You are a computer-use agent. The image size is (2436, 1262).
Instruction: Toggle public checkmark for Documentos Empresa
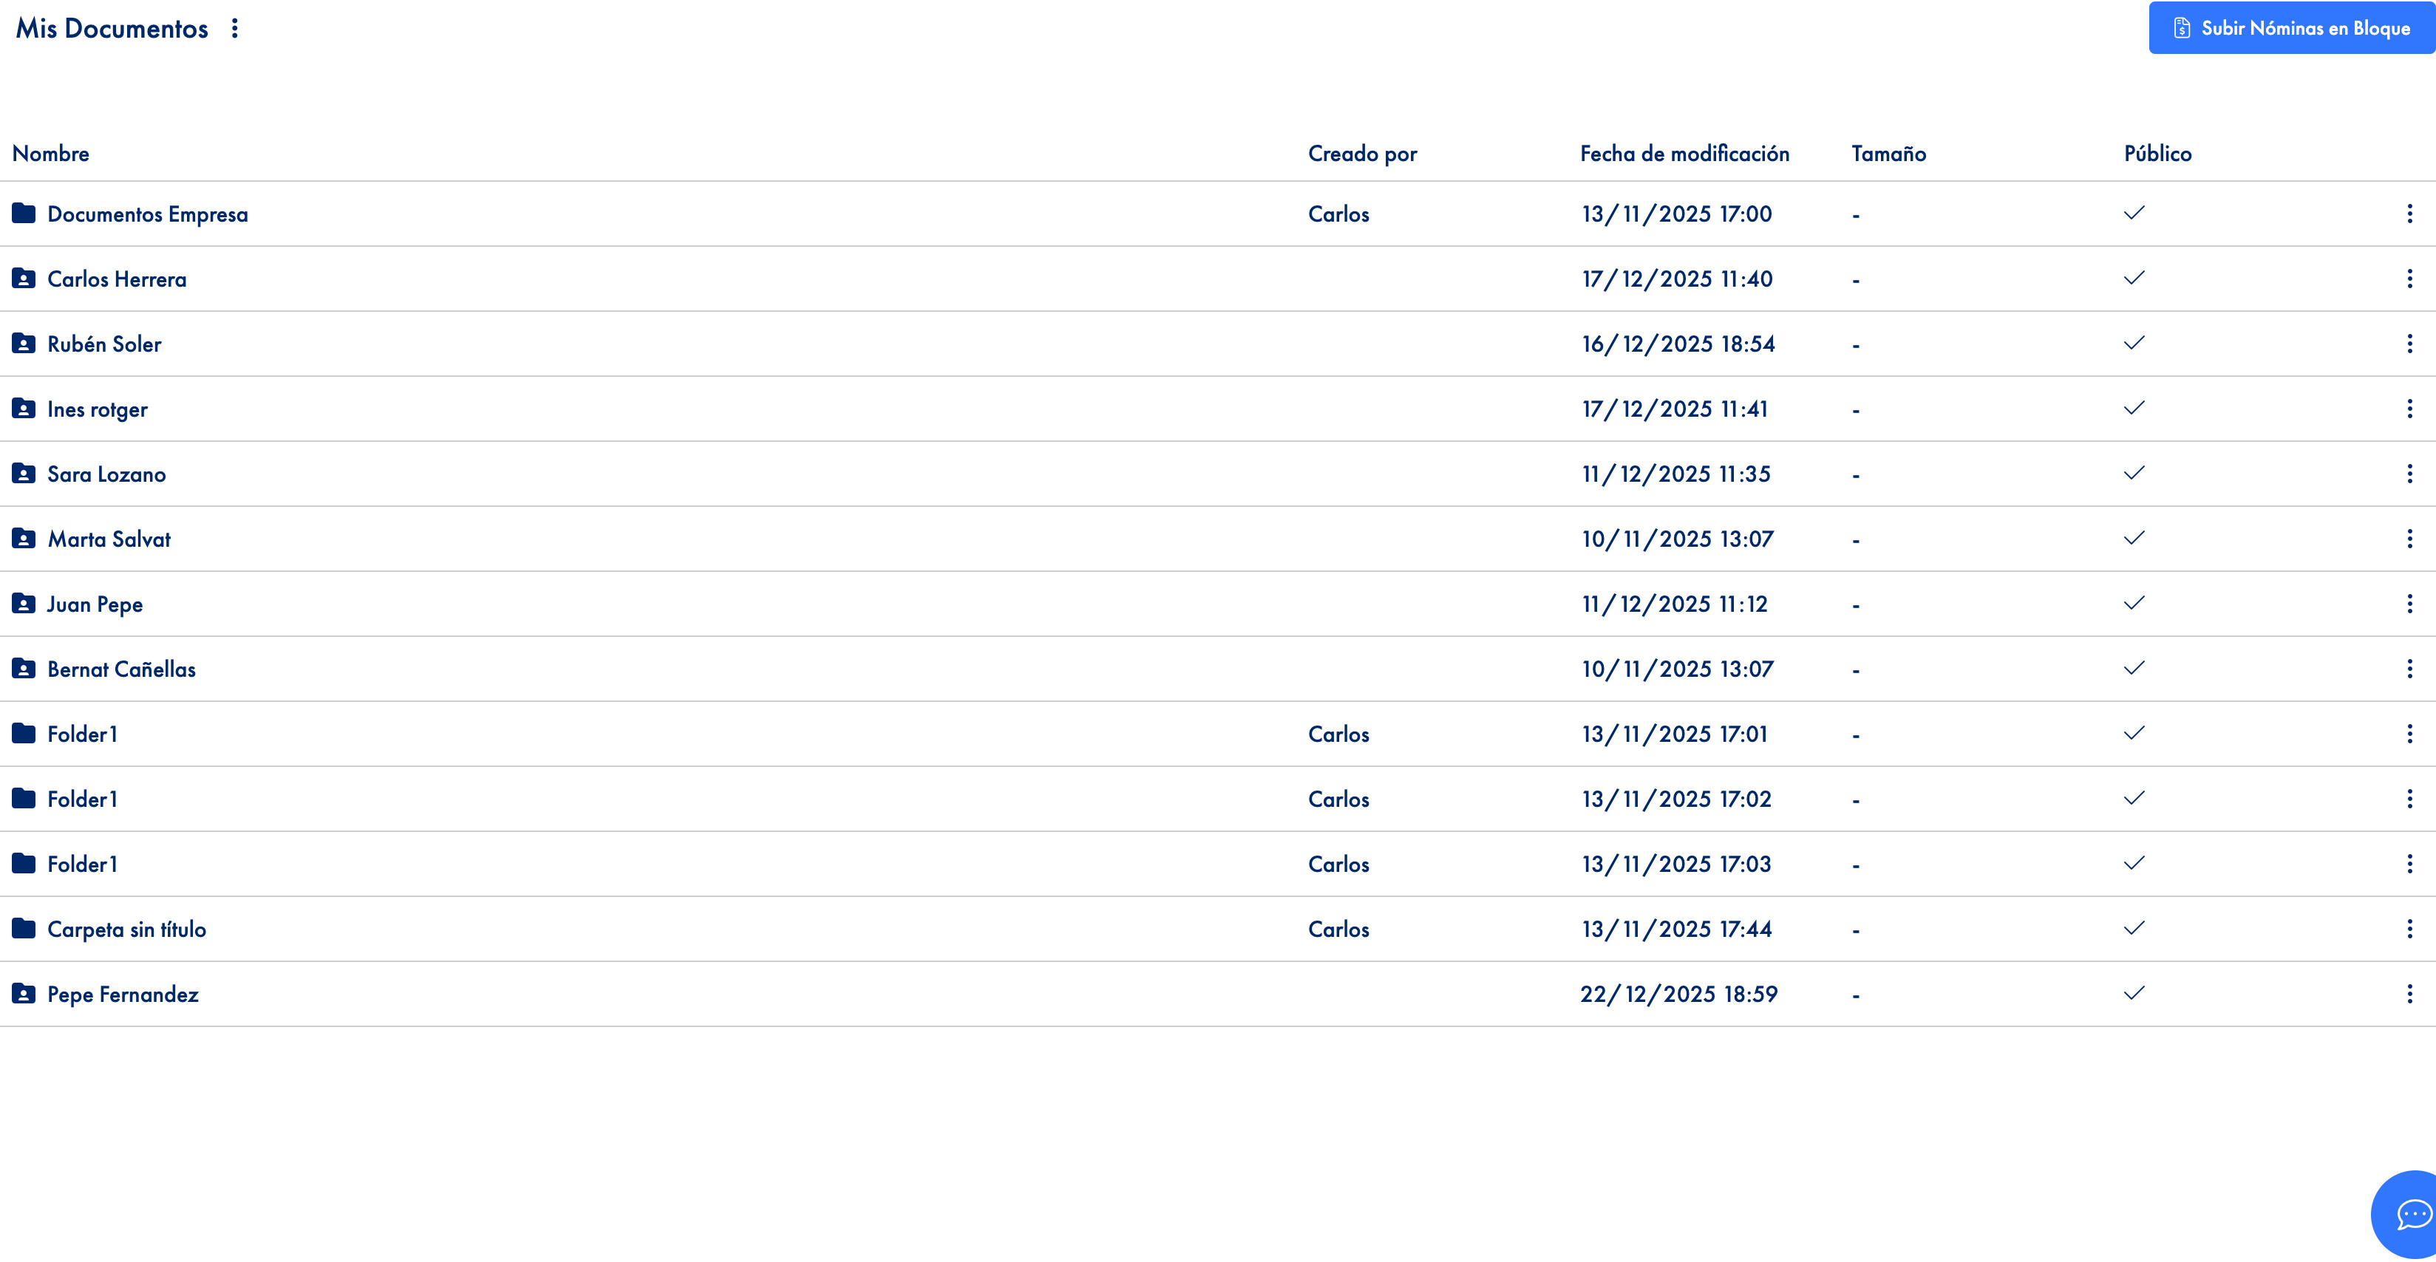pyautogui.click(x=2134, y=213)
